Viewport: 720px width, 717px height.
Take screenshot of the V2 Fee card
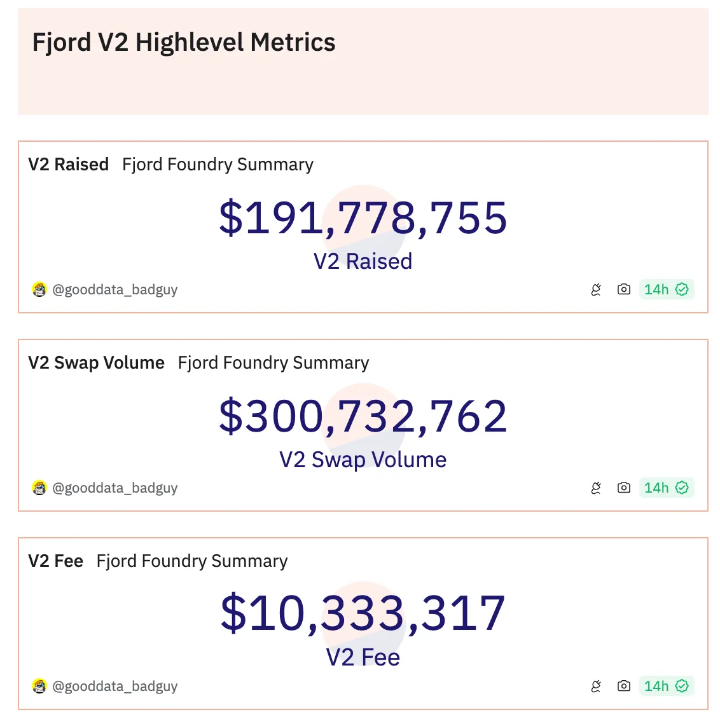[x=624, y=686]
